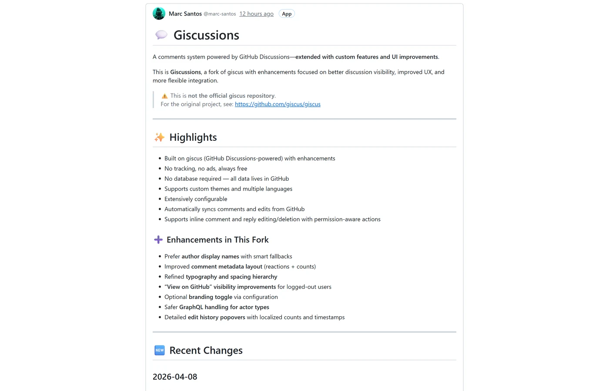Open the https://github.com/giscus/giscus link
This screenshot has height=391, width=609.
pyautogui.click(x=278, y=104)
